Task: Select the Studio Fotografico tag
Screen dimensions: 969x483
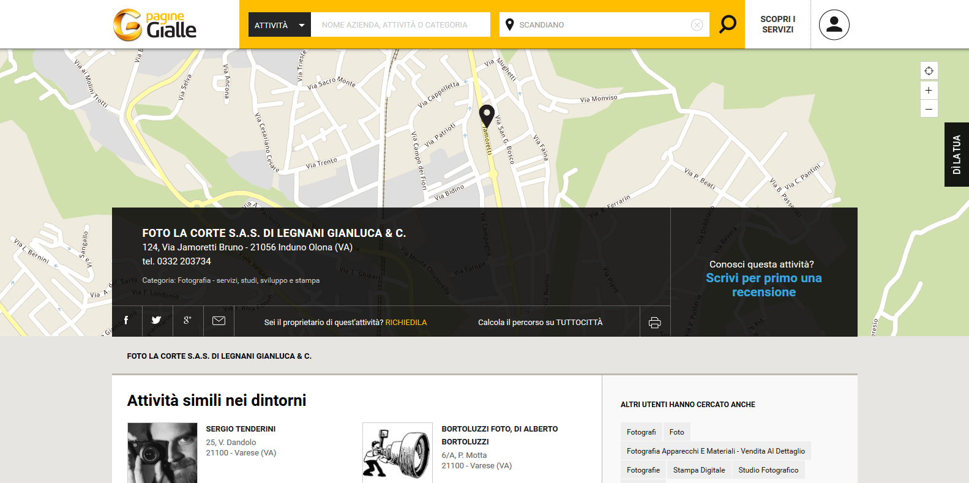Action: pos(768,470)
